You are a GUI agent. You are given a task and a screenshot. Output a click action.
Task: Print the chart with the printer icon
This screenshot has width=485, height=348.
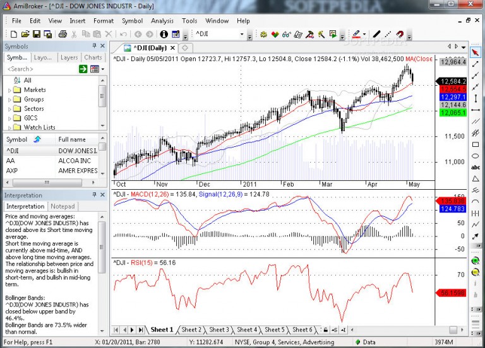point(63,34)
